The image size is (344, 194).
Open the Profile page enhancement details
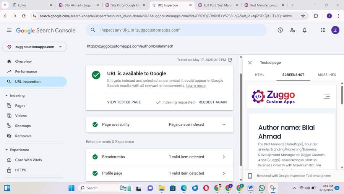click(159, 173)
